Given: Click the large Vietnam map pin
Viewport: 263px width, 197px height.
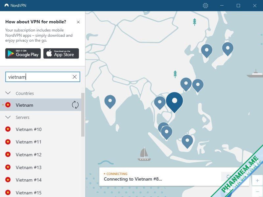Looking at the screenshot, I should 175,102.
